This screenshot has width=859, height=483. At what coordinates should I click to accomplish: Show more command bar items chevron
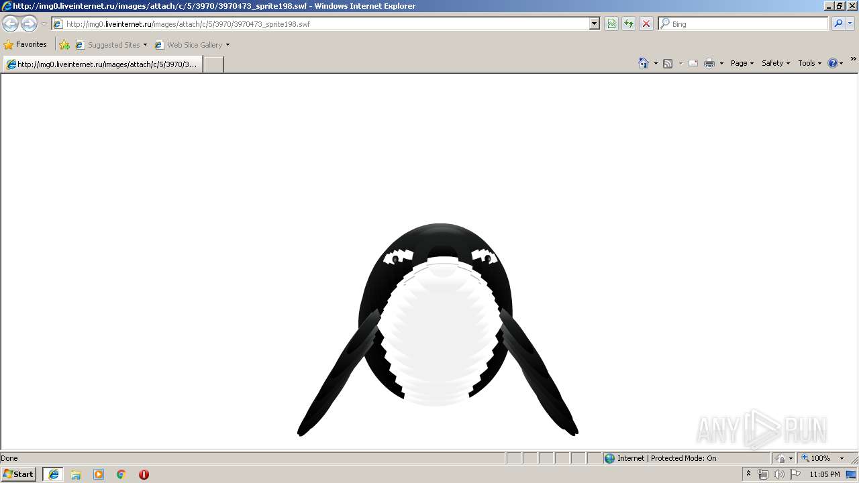coord(853,60)
